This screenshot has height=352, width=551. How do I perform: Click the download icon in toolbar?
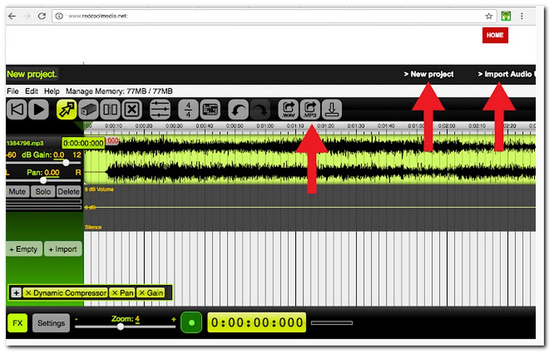pos(332,109)
